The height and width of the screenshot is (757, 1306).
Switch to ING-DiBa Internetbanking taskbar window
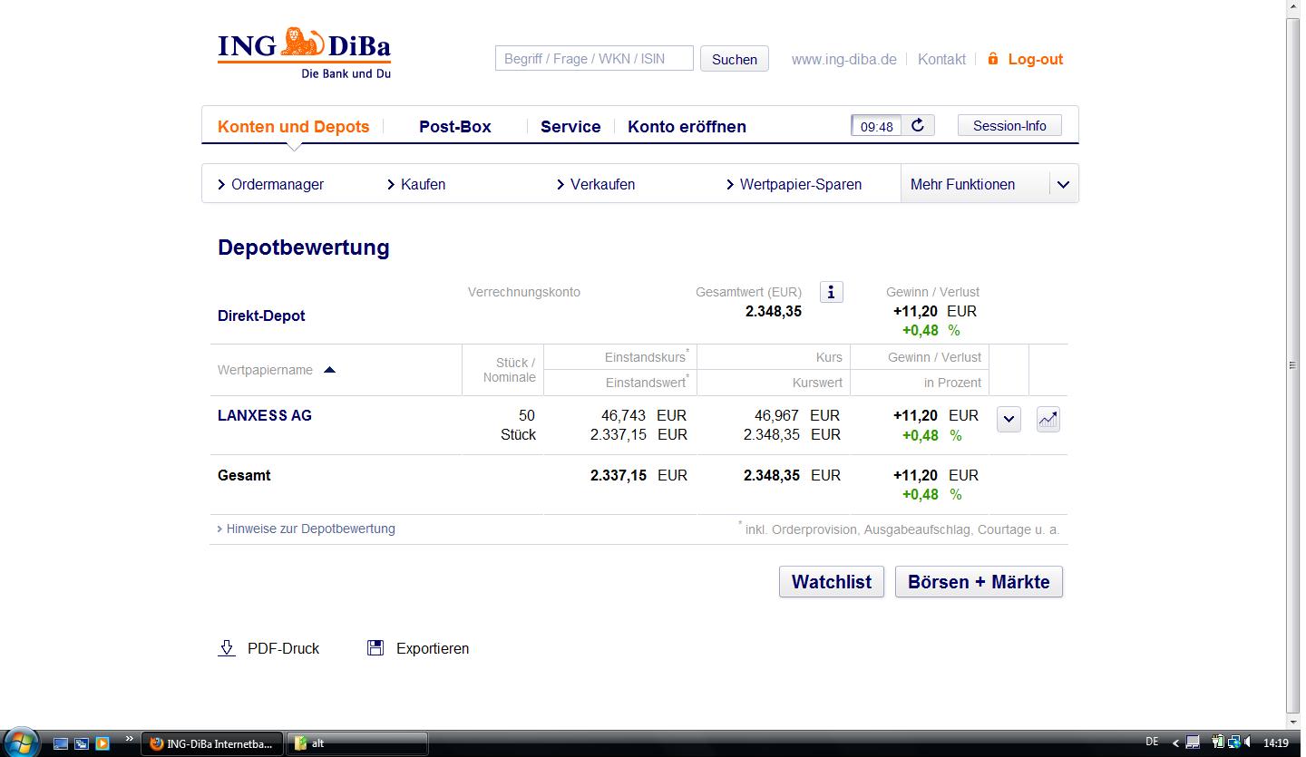pyautogui.click(x=212, y=743)
